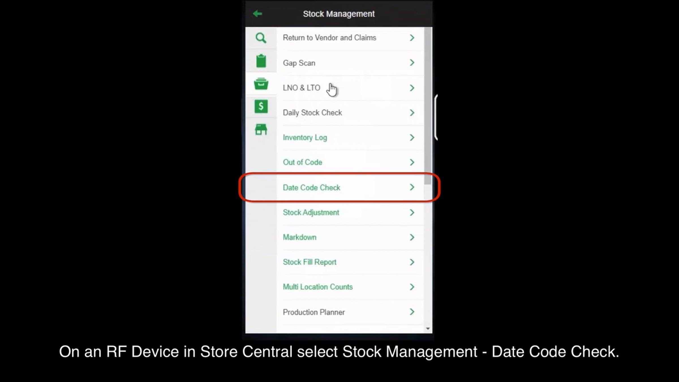Select the clipboard sidebar icon
Viewport: 679px width, 382px height.
click(x=261, y=61)
